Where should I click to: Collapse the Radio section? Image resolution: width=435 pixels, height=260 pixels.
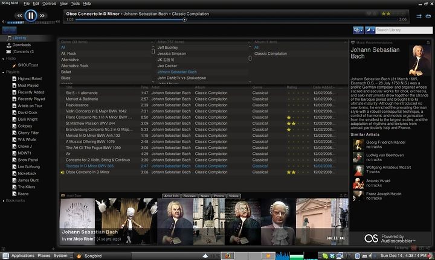[3, 59]
